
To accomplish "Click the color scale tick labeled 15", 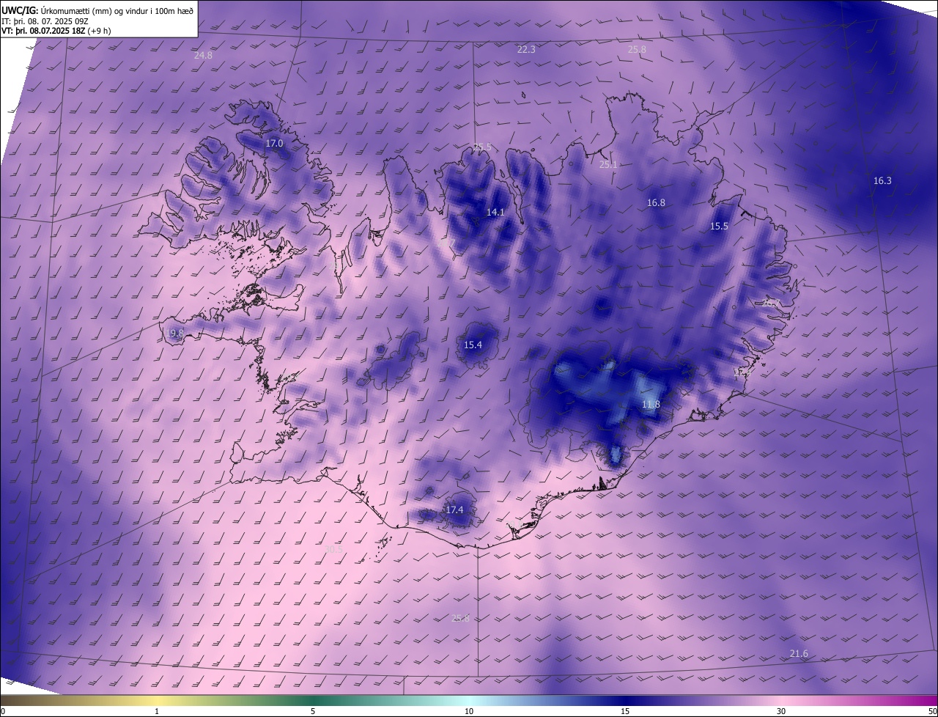I will point(625,711).
